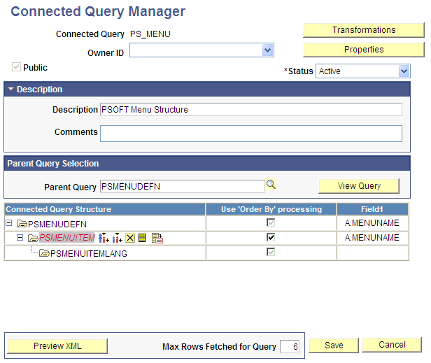Click the Max Rows Fetched field
This screenshot has width=431, height=363.
tap(290, 346)
